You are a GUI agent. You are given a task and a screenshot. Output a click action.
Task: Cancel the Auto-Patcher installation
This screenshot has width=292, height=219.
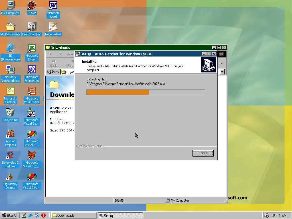click(203, 153)
